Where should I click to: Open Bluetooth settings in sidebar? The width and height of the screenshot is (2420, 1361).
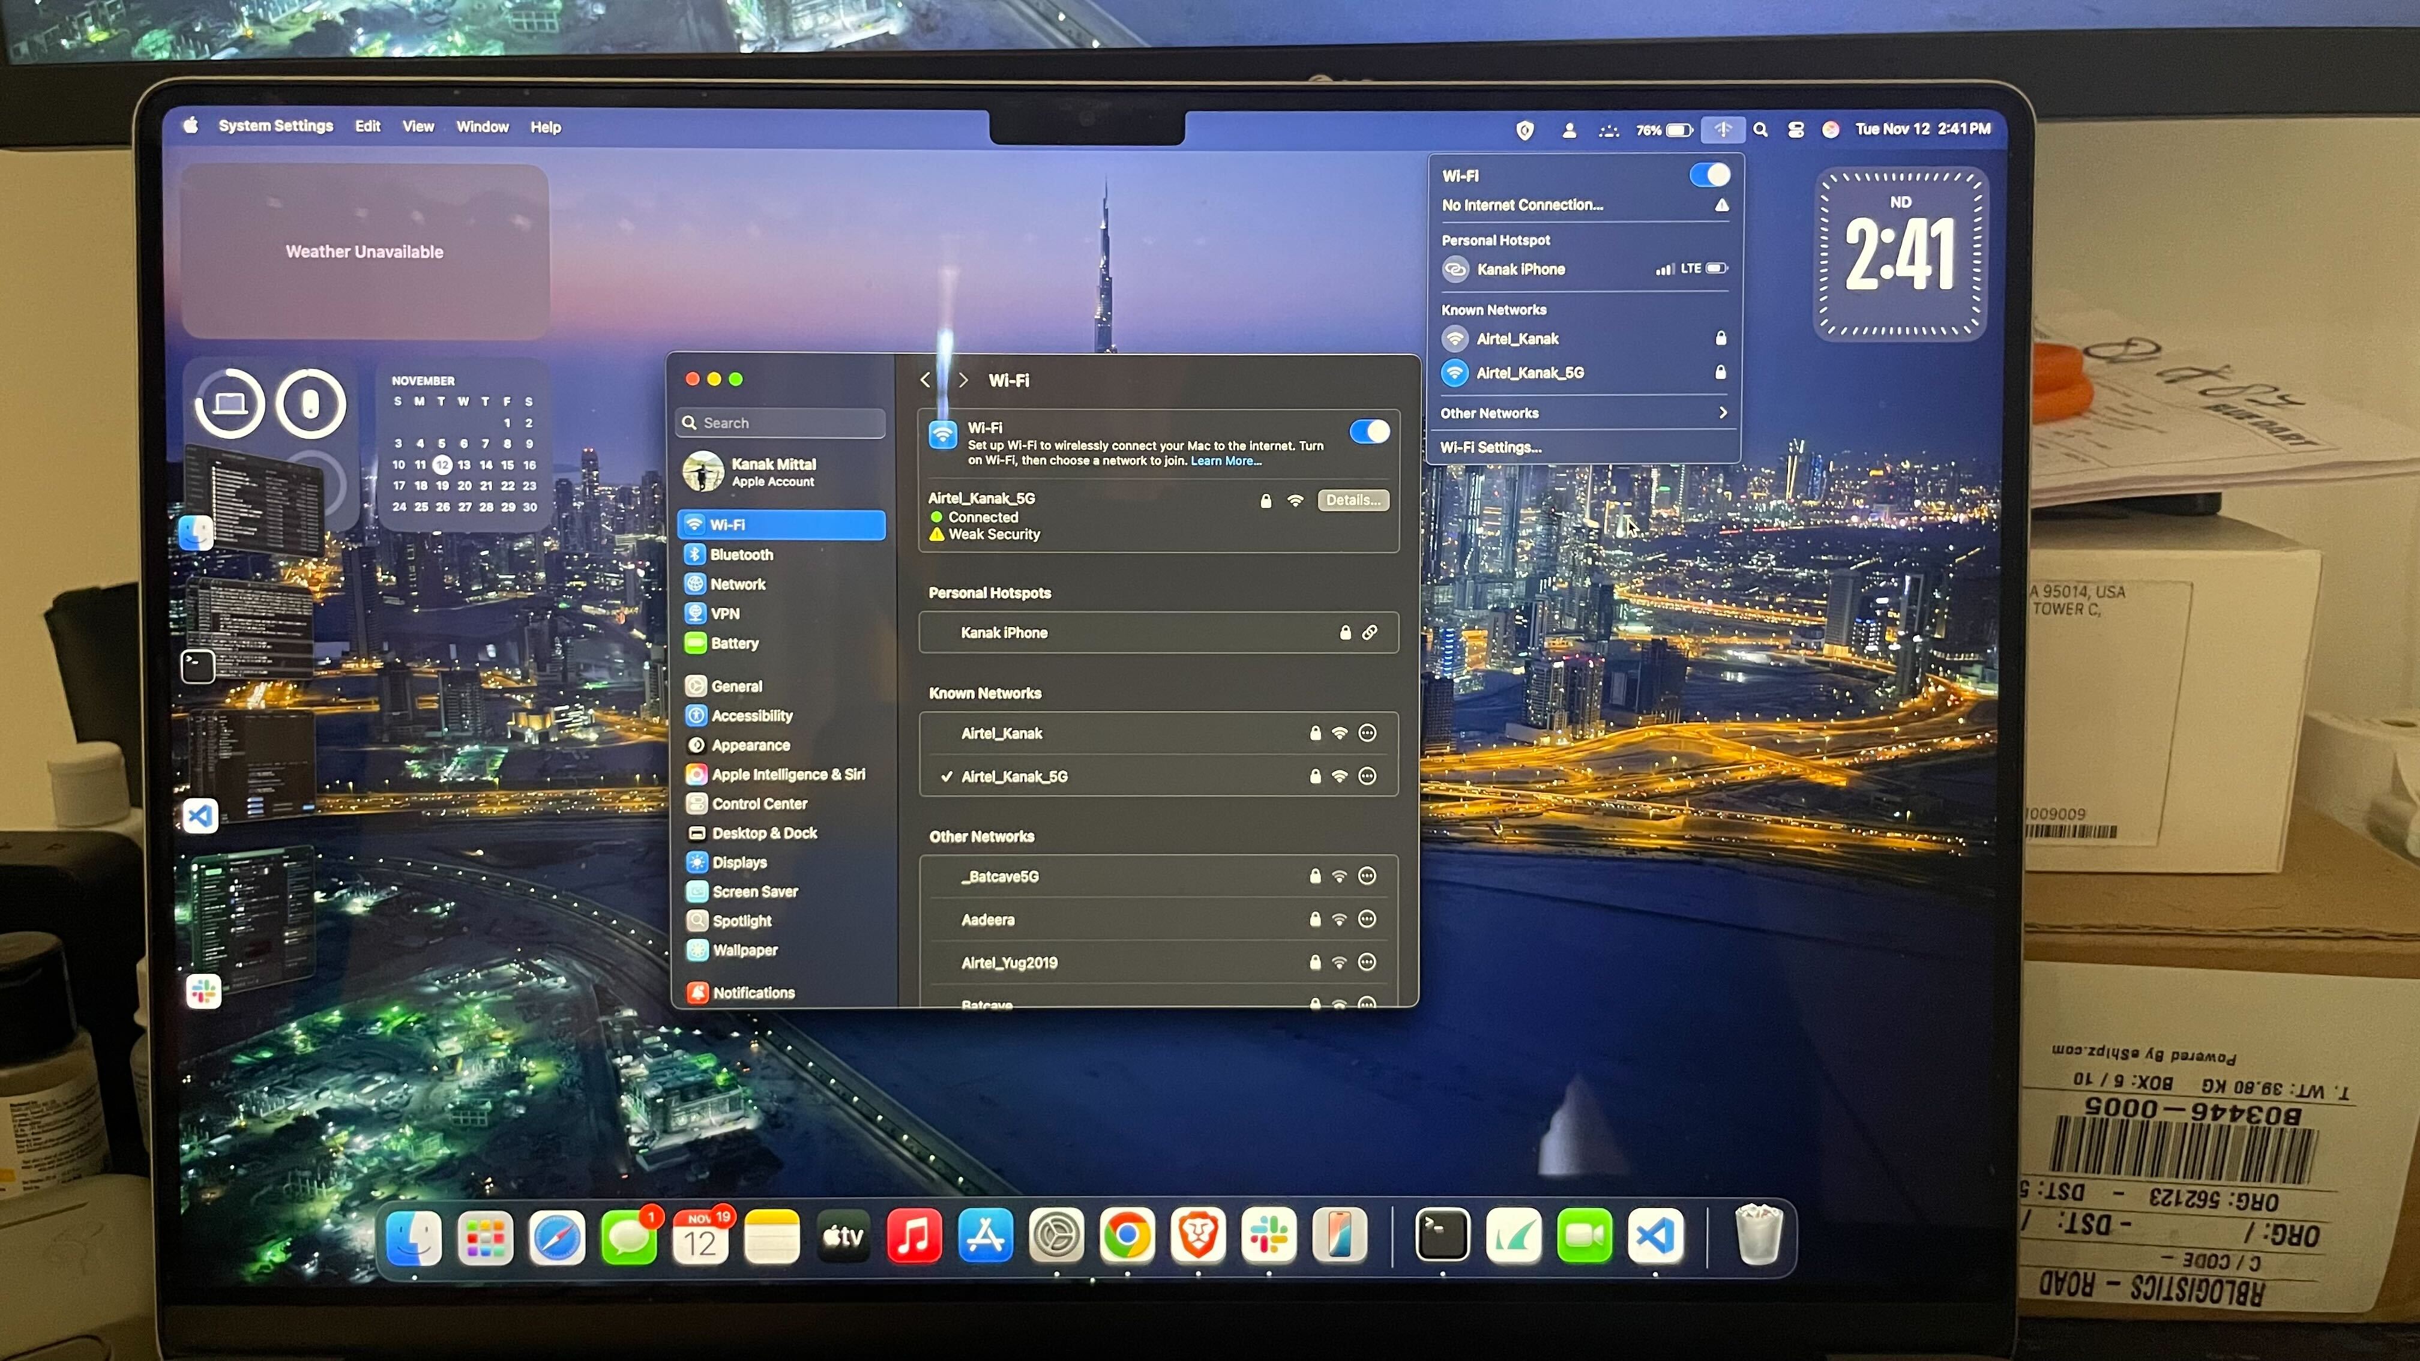pos(741,554)
